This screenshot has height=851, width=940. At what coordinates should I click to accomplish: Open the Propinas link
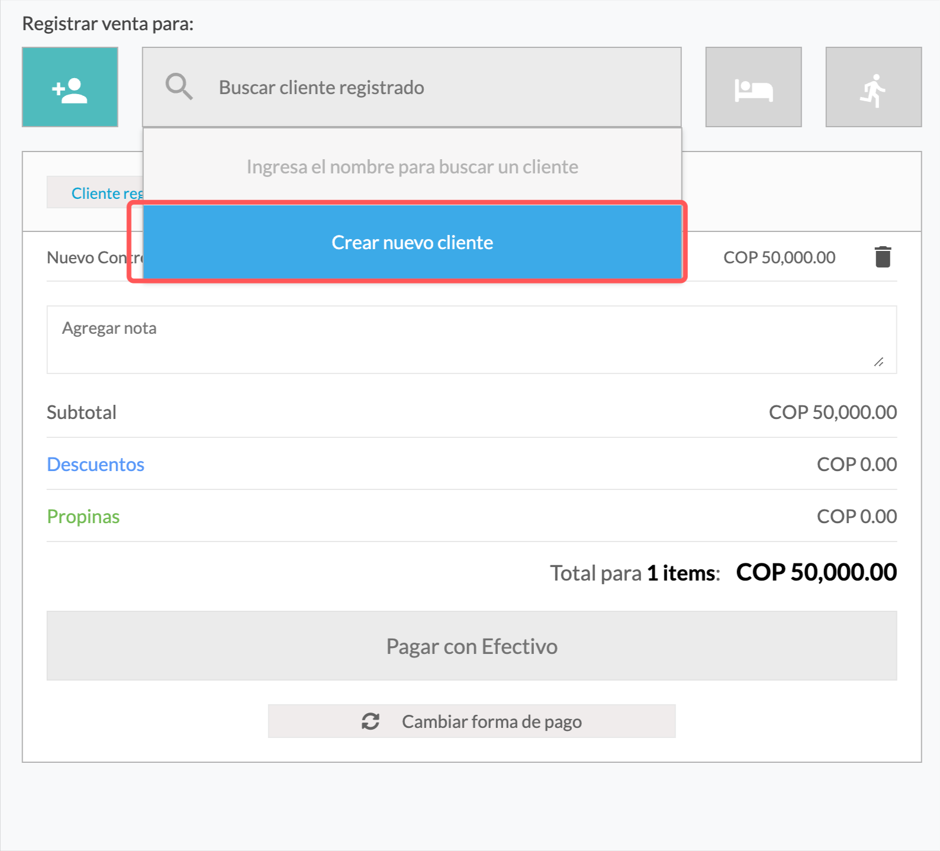coord(83,517)
